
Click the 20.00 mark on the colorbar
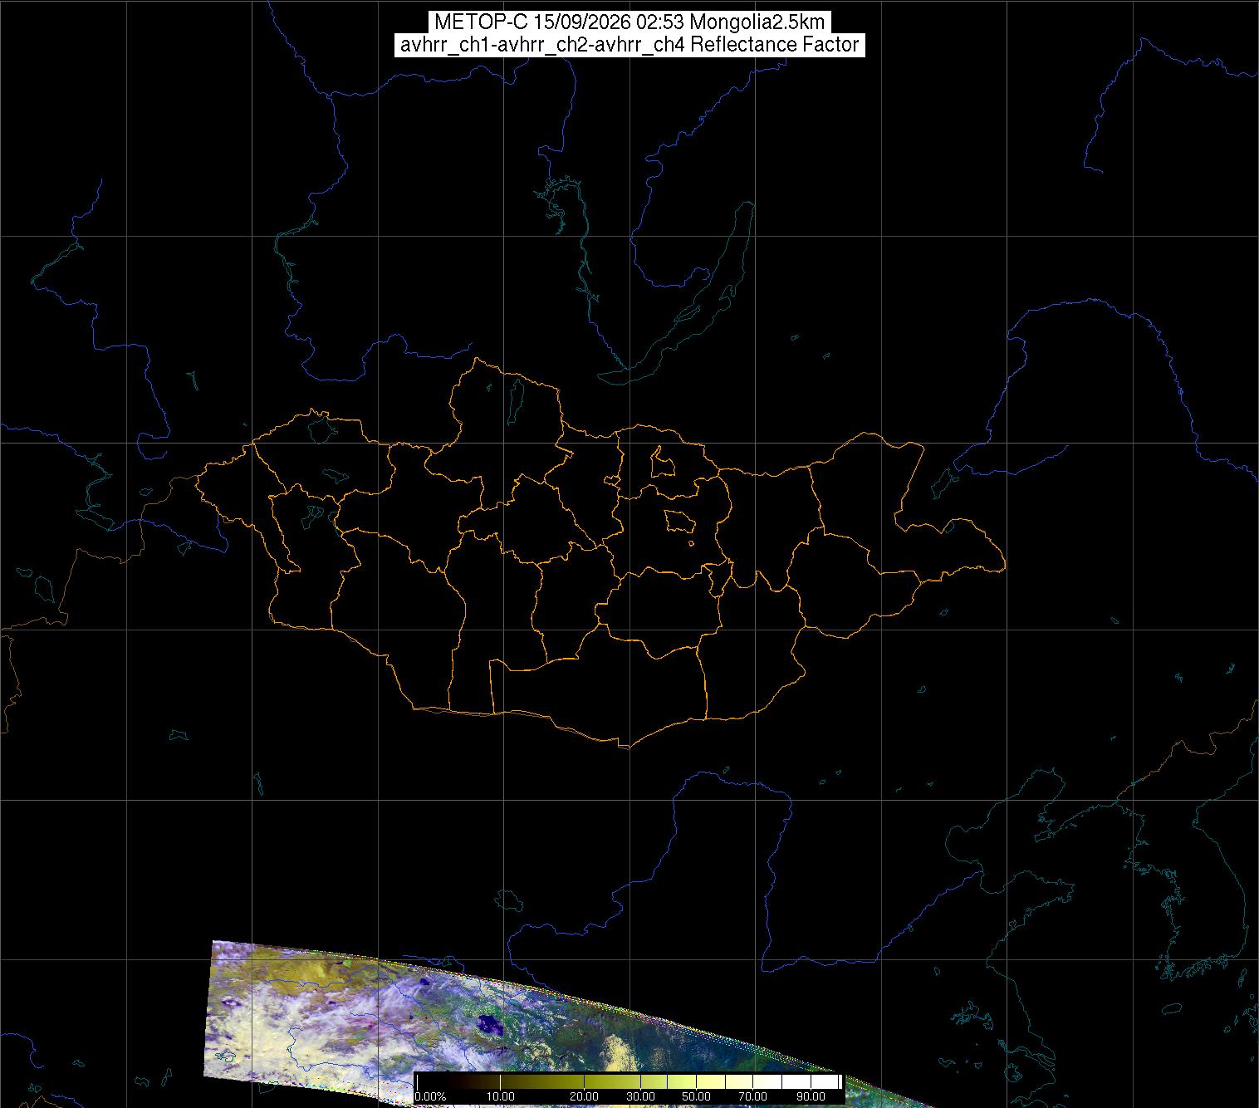tap(584, 1096)
